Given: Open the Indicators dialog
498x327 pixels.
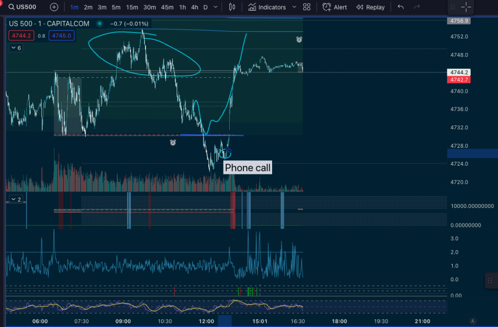Looking at the screenshot, I should (x=267, y=7).
